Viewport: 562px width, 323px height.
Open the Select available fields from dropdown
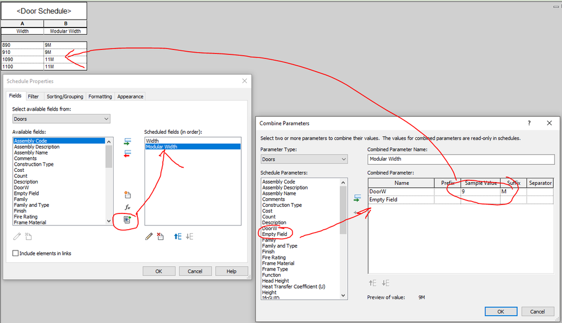tap(61, 119)
